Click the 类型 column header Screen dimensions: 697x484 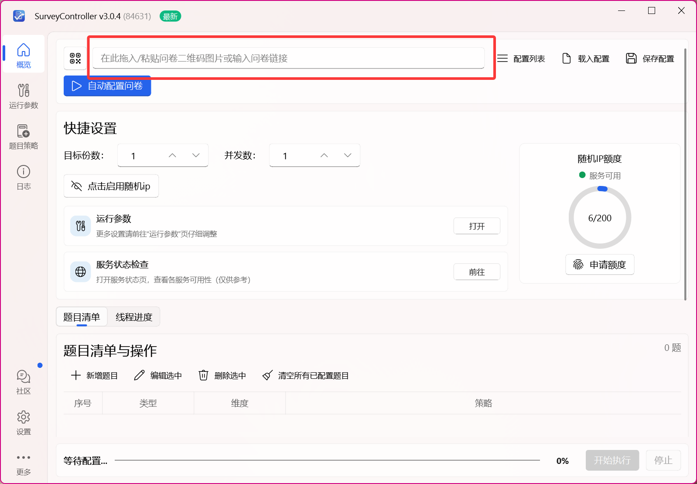(148, 403)
